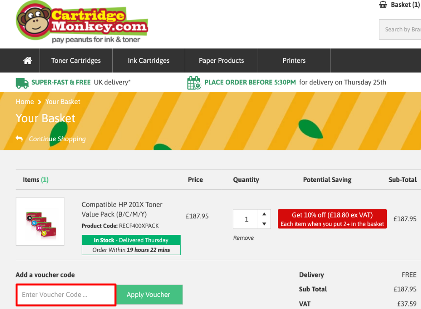Click the Items (1) header
The height and width of the screenshot is (309, 421).
[x=36, y=180]
